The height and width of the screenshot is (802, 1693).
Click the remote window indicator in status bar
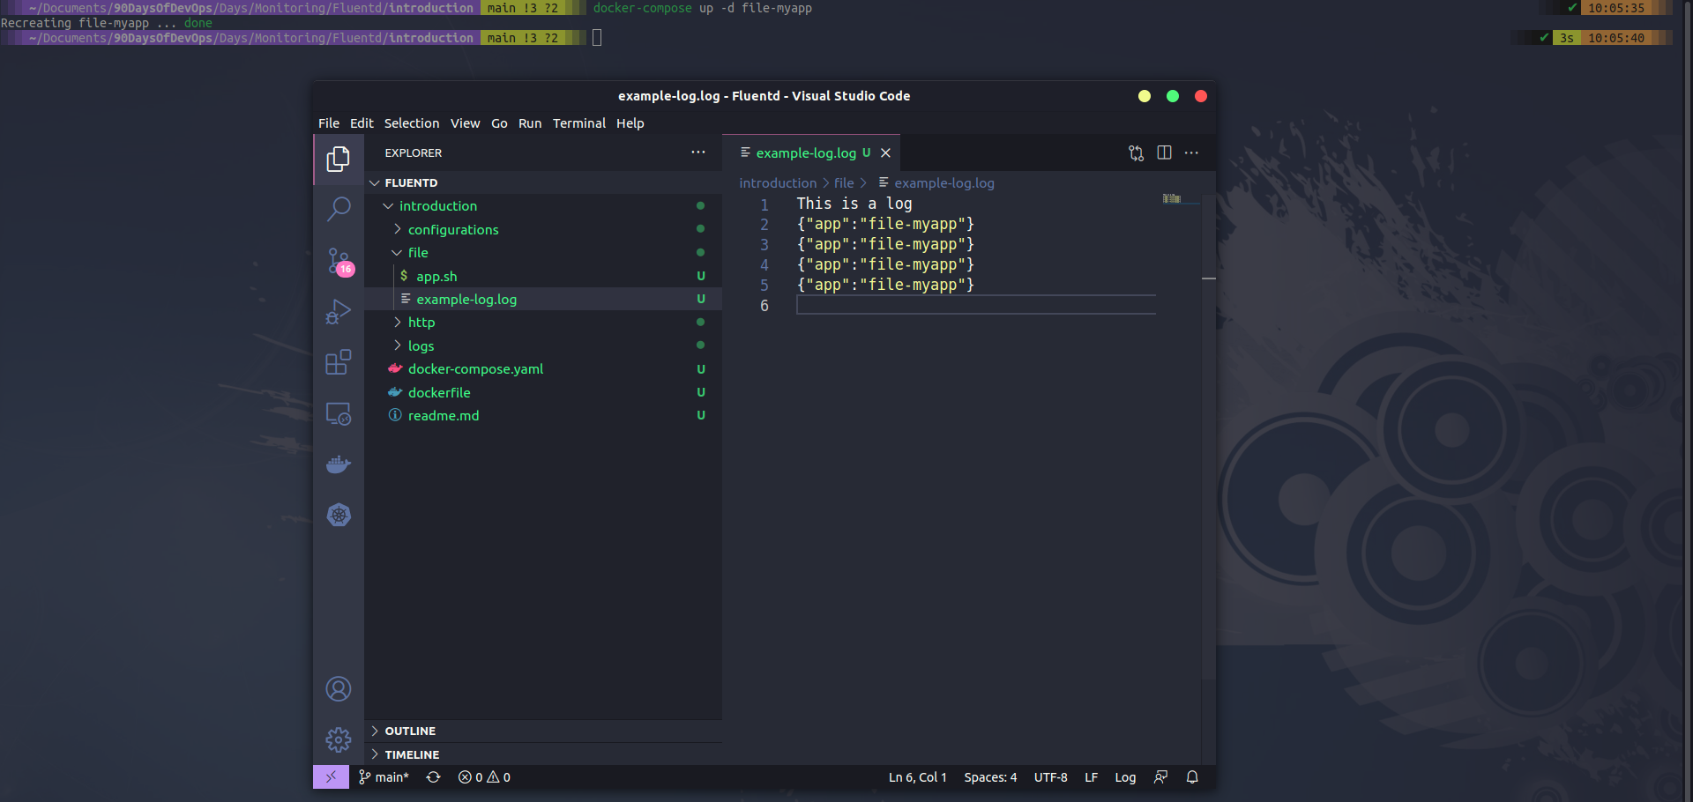[x=331, y=777]
